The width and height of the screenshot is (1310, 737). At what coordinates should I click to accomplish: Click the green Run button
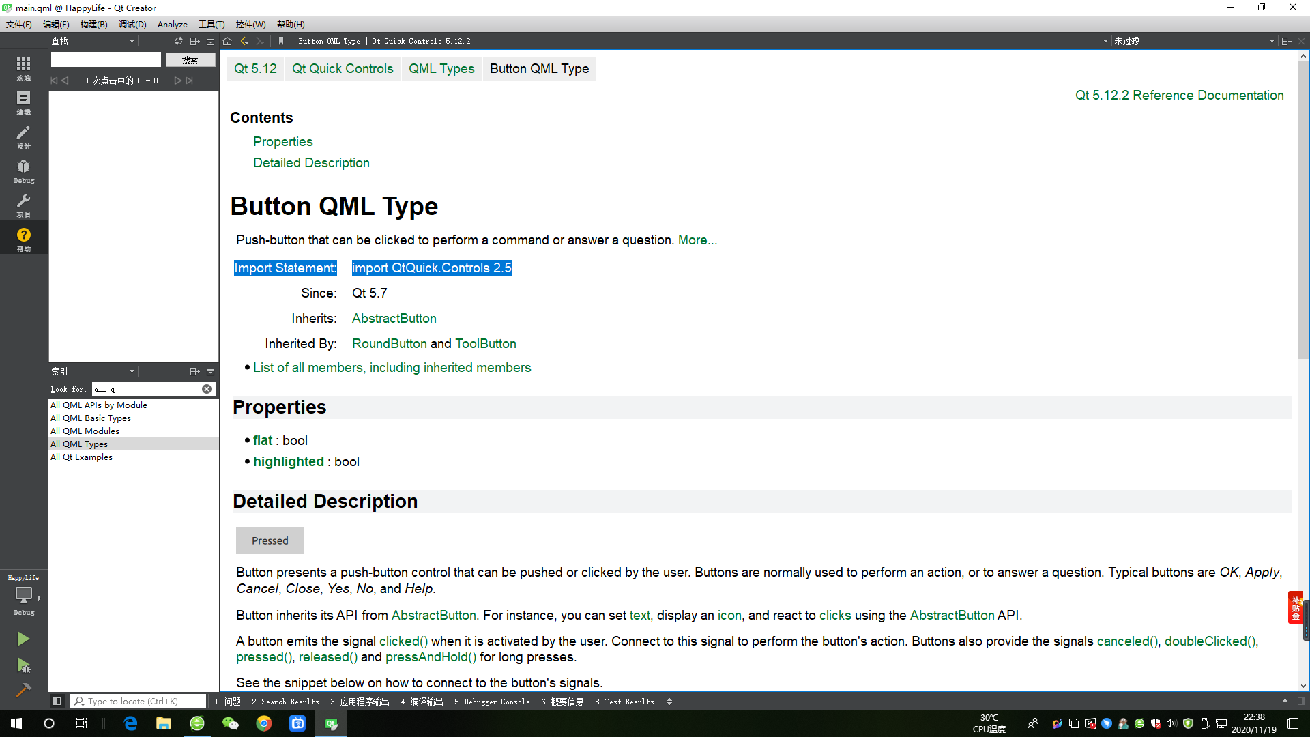(23, 639)
